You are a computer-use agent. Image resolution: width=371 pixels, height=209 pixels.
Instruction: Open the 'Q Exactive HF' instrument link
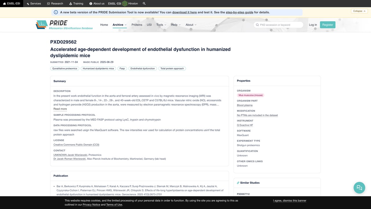pyautogui.click(x=245, y=125)
